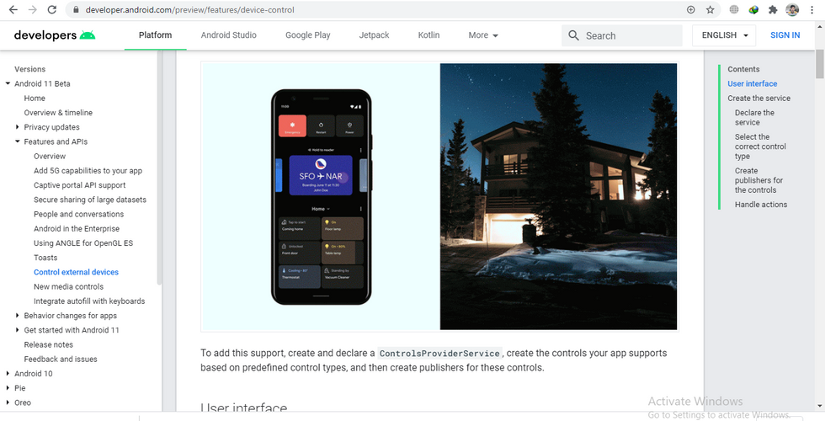Image resolution: width=825 pixels, height=421 pixels.
Task: Open the ENGLISH language dropdown
Action: 724,35
